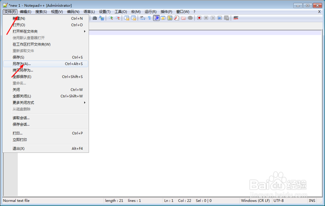Select 保存会话... menu entry
The image size is (325, 206).
click(45, 124)
